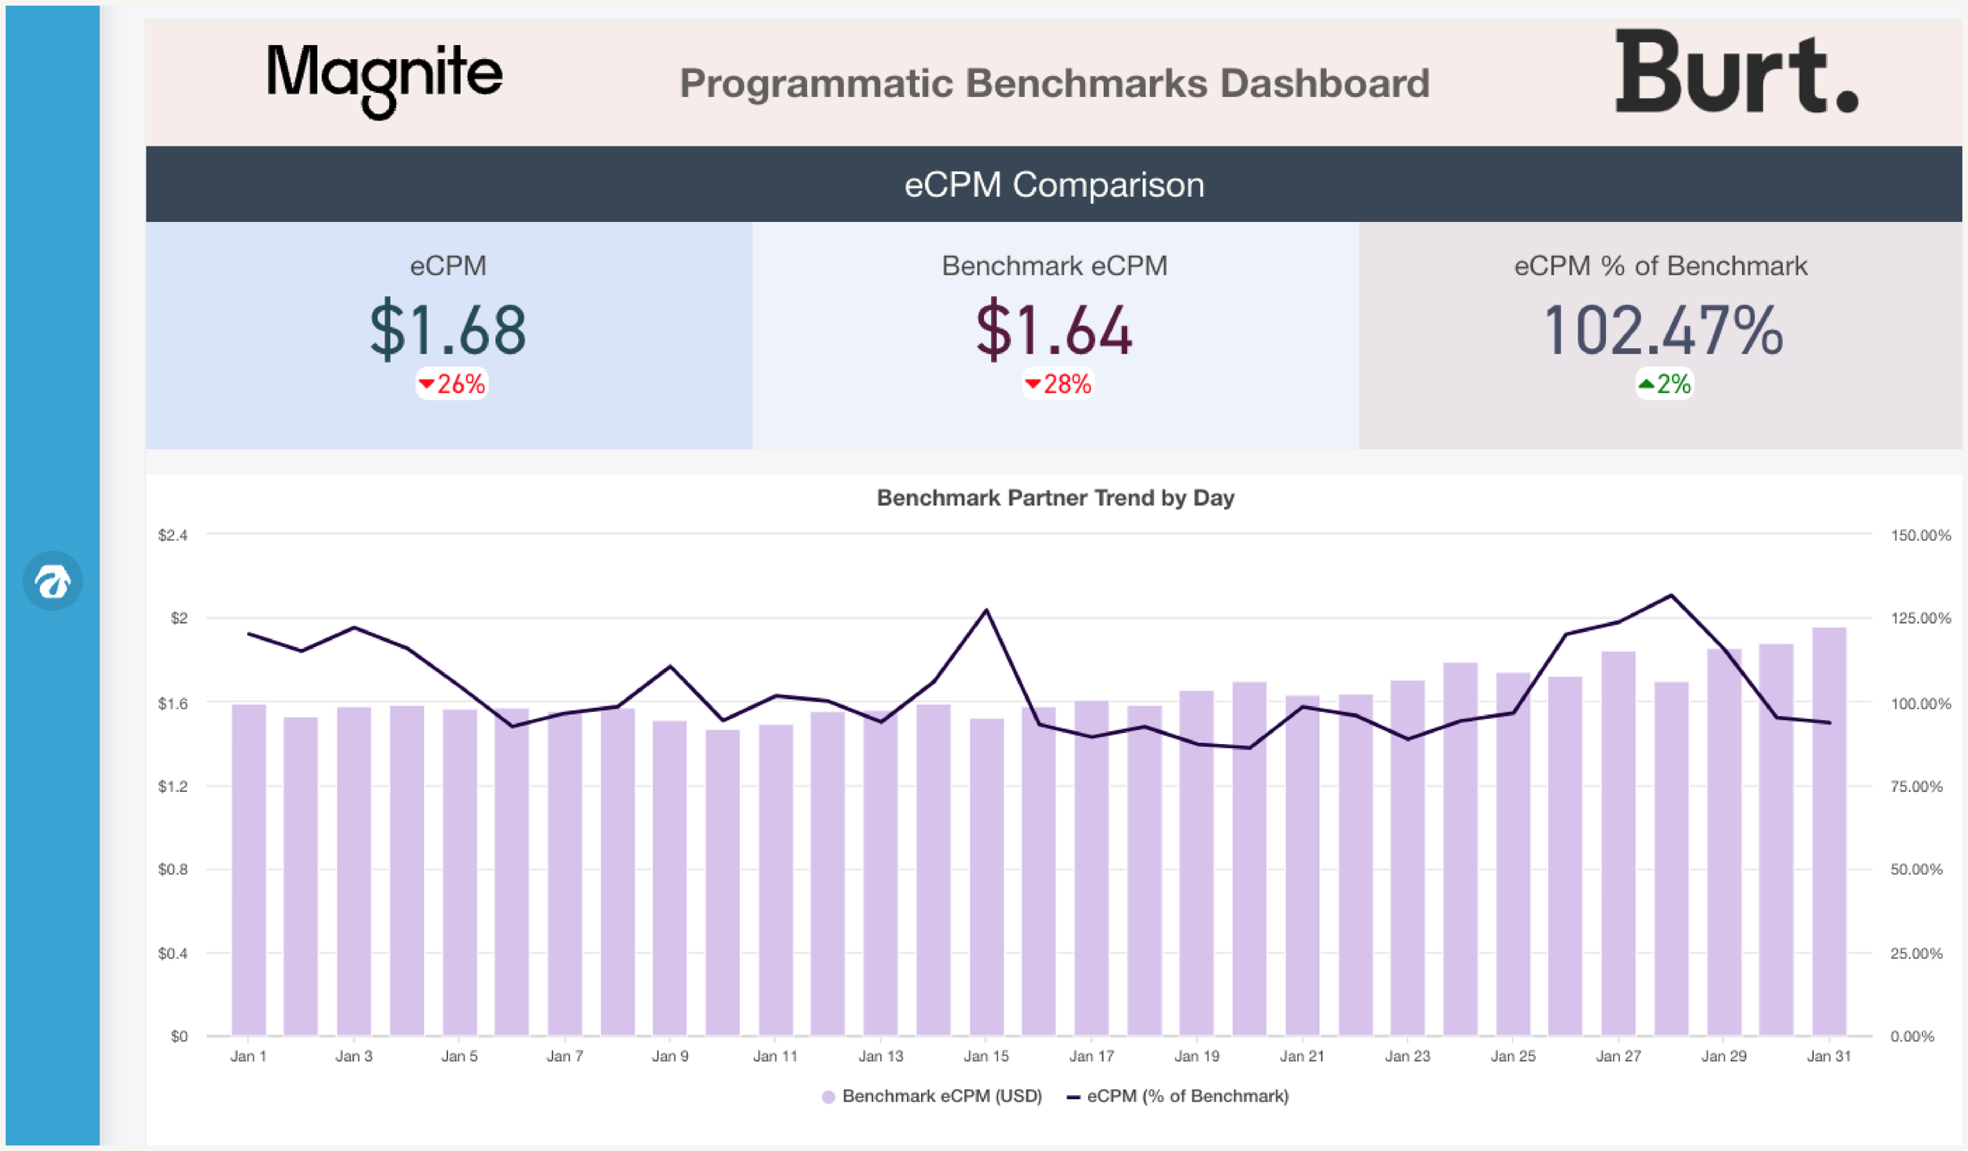The width and height of the screenshot is (1968, 1151).
Task: Click the line peak at Jan 15
Action: [x=986, y=610]
